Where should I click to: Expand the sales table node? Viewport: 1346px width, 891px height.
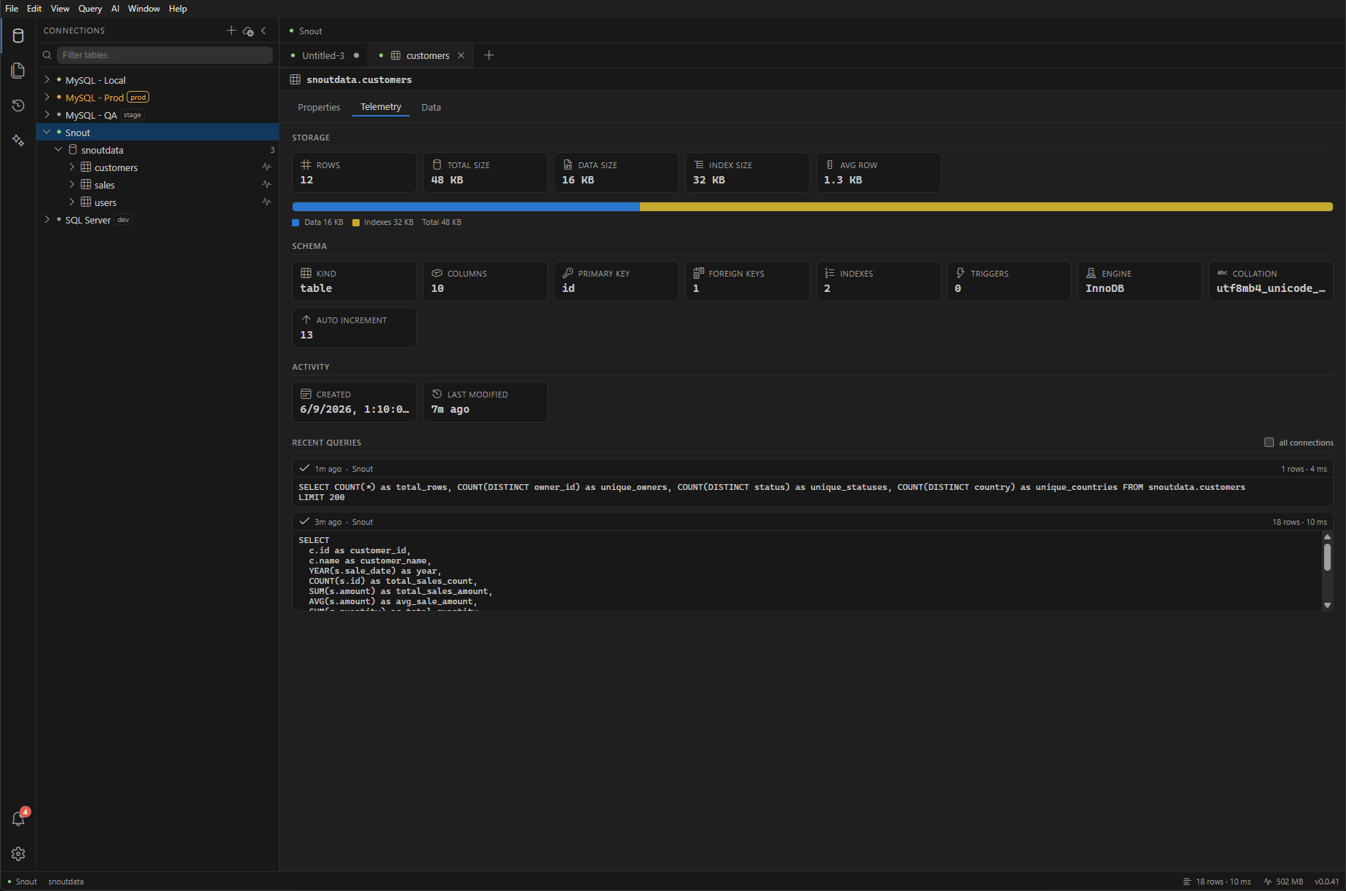pyautogui.click(x=72, y=184)
